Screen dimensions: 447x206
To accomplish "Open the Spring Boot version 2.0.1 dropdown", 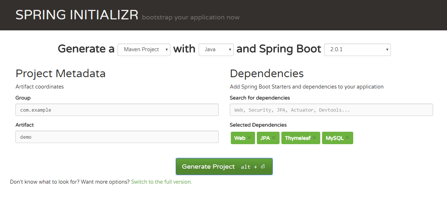I will coord(358,49).
